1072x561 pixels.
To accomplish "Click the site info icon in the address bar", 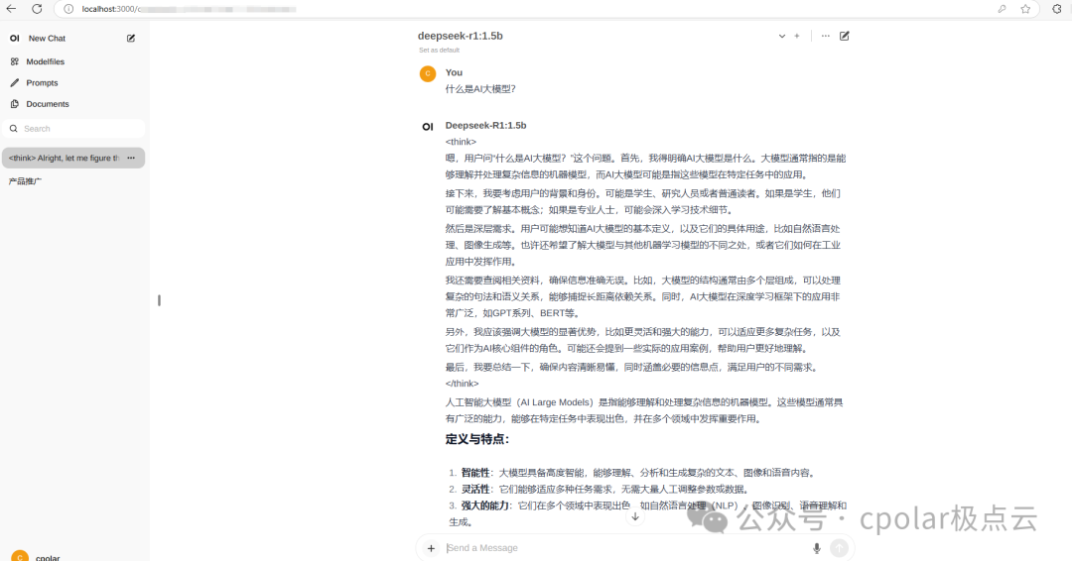I will 68,9.
